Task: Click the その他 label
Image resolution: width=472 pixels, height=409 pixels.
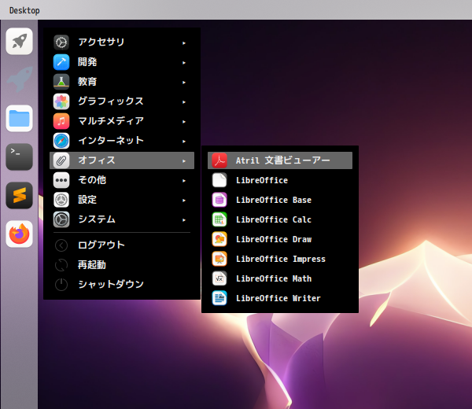Action: [92, 180]
